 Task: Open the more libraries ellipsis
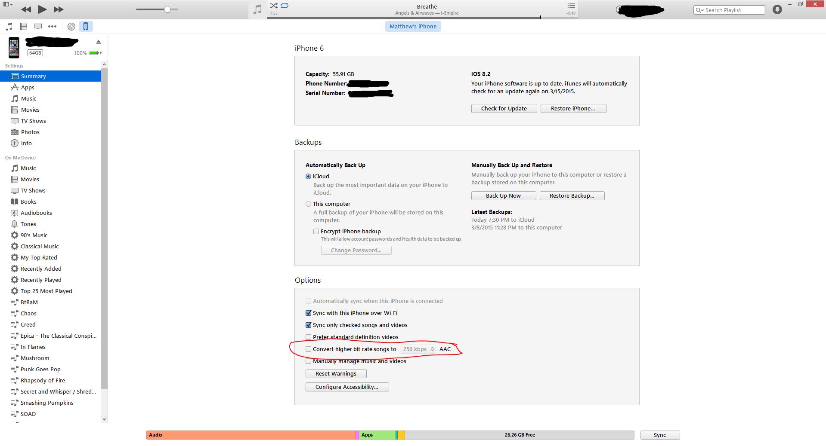[x=53, y=27]
